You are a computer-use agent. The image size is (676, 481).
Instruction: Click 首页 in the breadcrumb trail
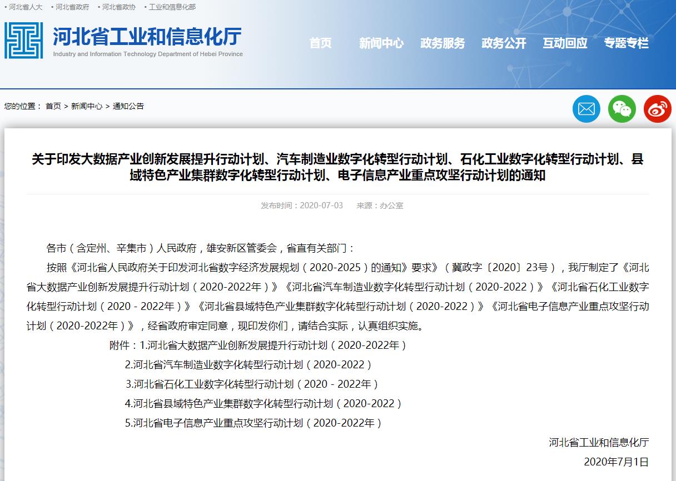click(53, 106)
